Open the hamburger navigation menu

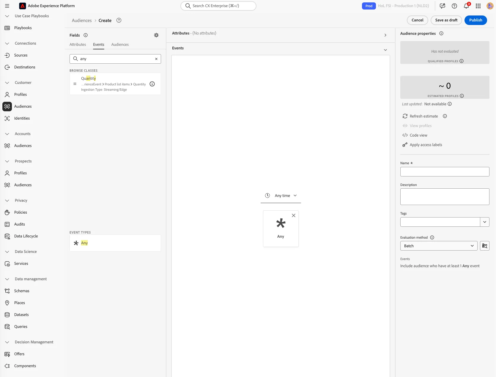pyautogui.click(x=7, y=6)
